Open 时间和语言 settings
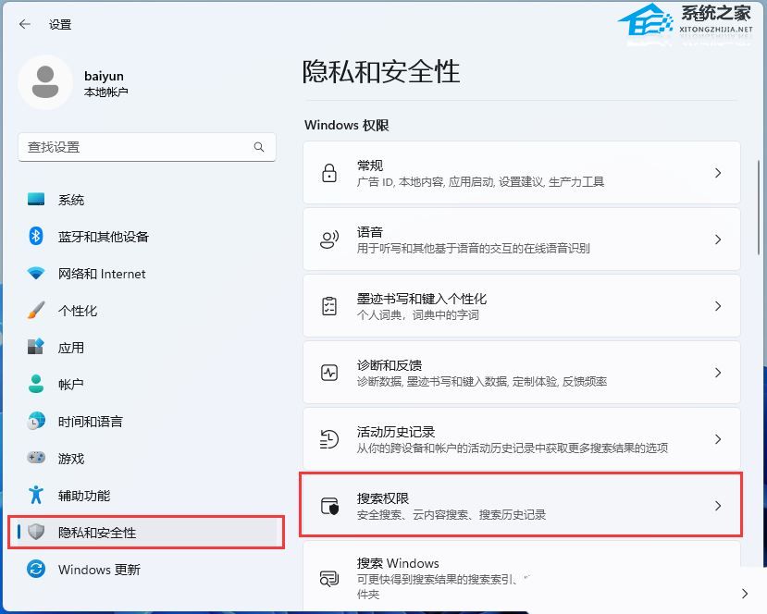 pyautogui.click(x=147, y=421)
